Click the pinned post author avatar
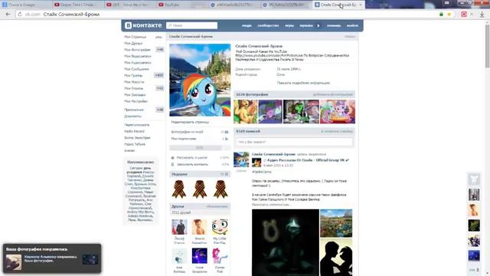The height and width of the screenshot is (276, 490). 241,159
